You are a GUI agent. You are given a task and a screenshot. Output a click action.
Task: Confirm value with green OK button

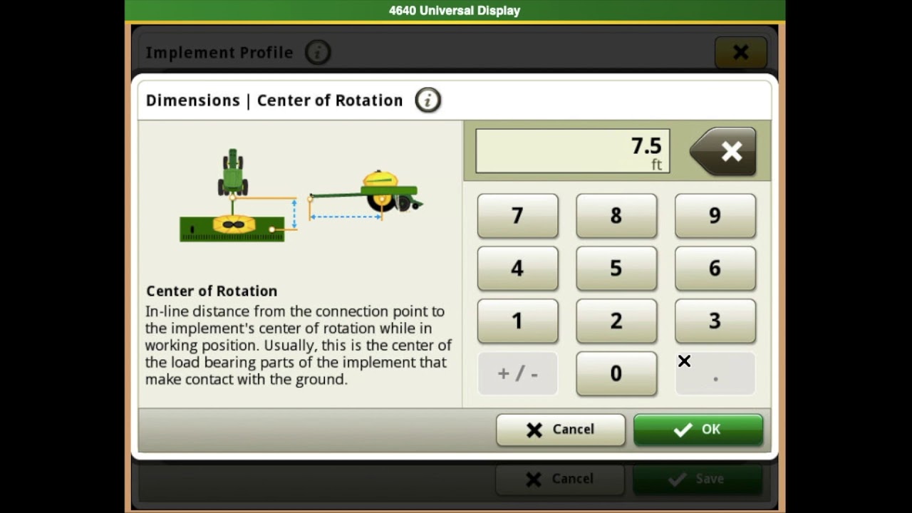point(698,430)
